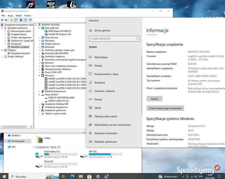Click the monitor scan icon in toolbar
The width and height of the screenshot is (225, 179).
click(x=30, y=20)
